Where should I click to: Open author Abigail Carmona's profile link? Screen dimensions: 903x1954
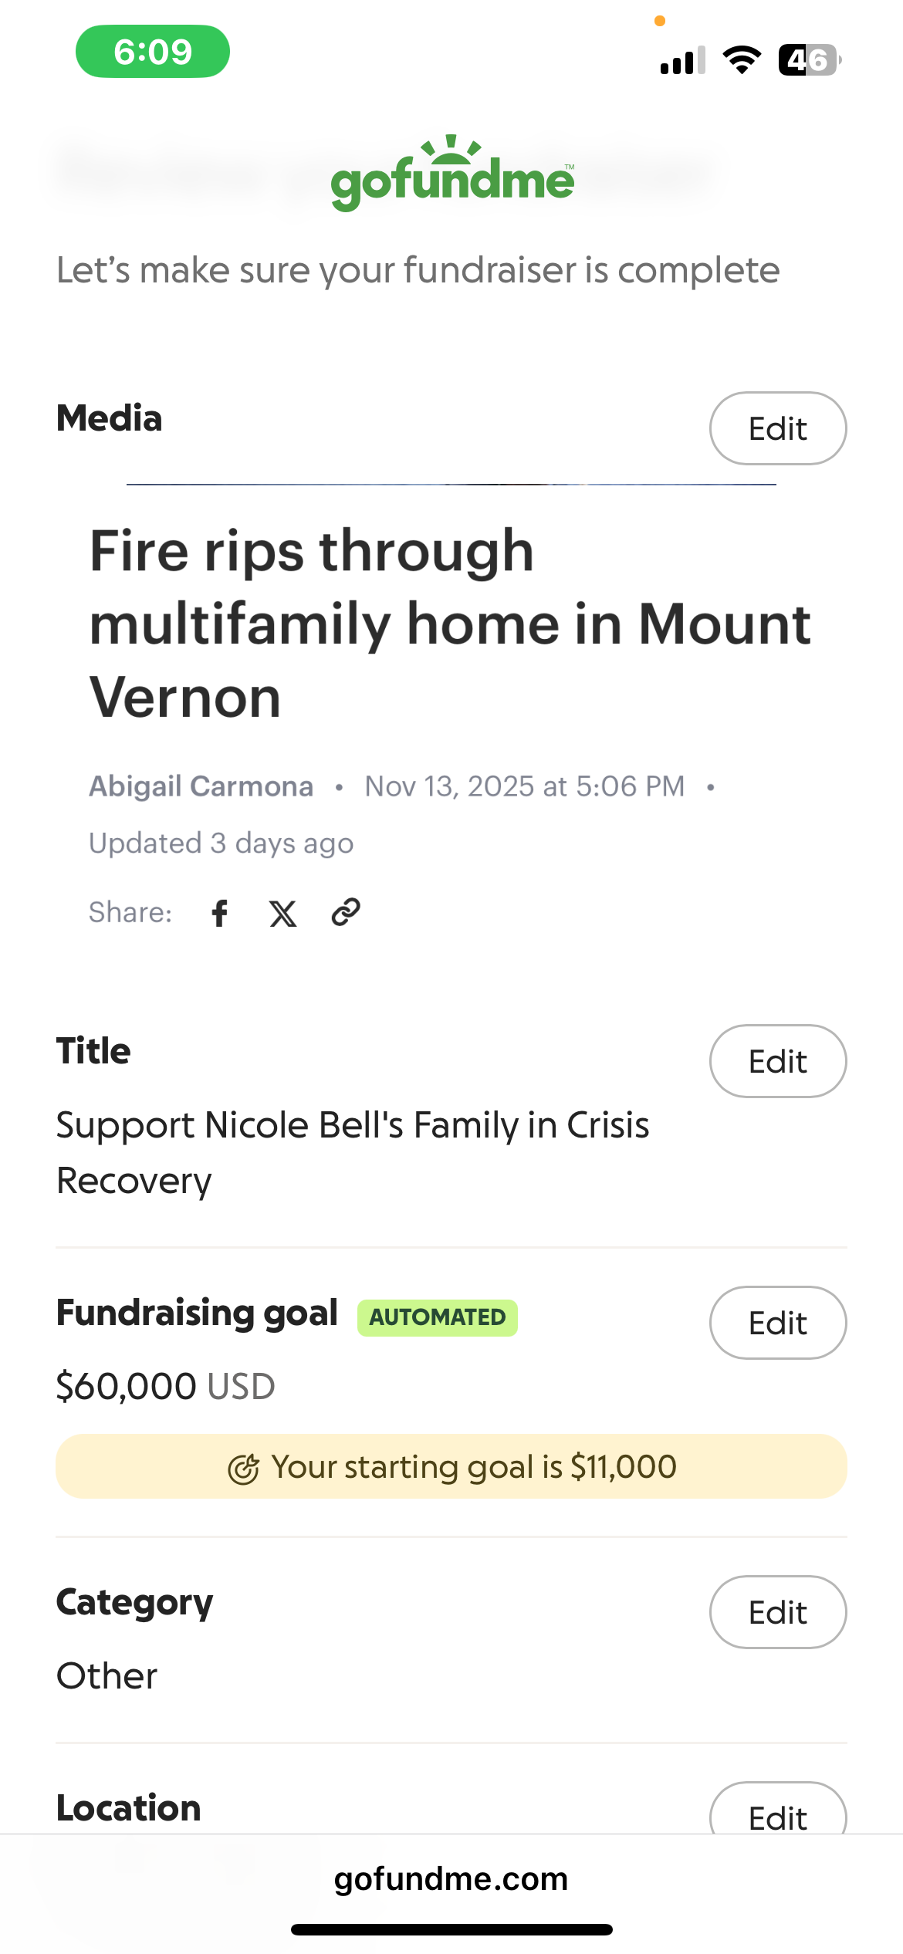[201, 786]
